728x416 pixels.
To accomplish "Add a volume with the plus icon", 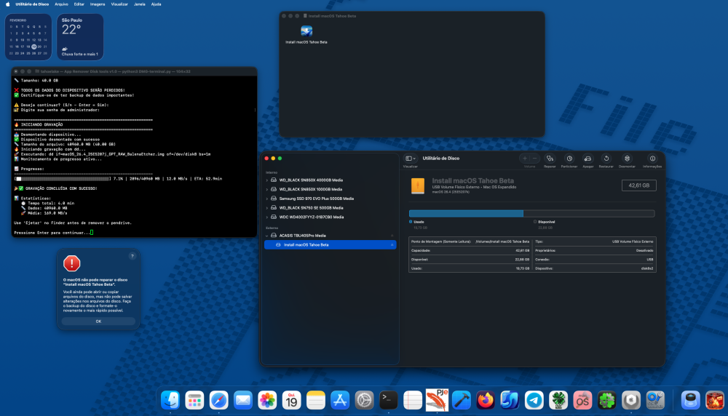I will click(x=525, y=159).
